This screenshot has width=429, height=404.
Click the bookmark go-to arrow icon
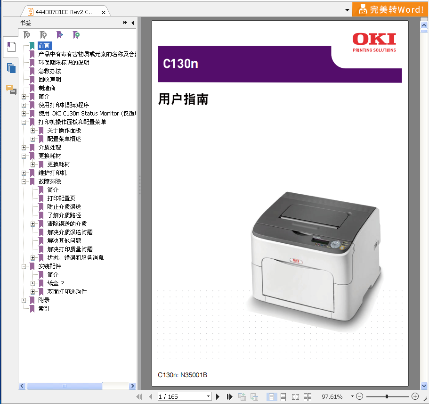tap(60, 35)
